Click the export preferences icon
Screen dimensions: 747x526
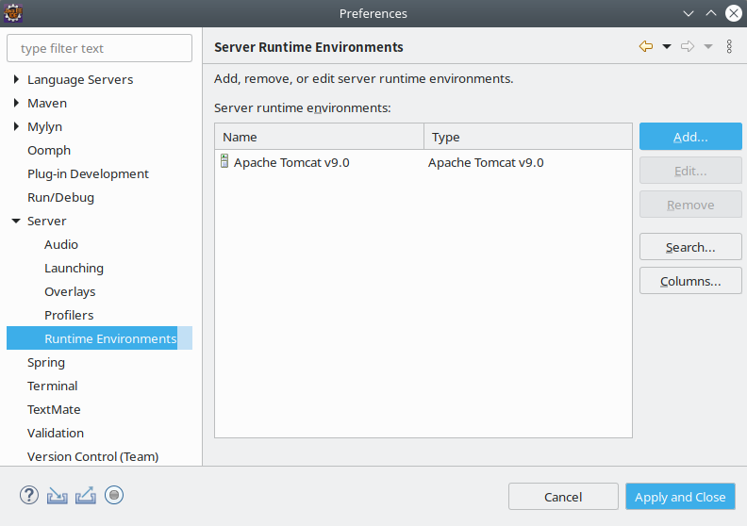point(86,495)
